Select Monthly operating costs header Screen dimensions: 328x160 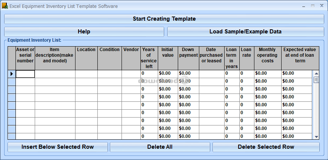click(x=268, y=58)
